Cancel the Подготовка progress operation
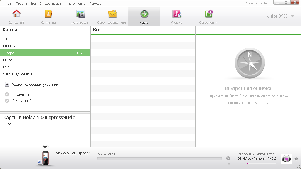The height and width of the screenshot is (169, 301). (228, 158)
